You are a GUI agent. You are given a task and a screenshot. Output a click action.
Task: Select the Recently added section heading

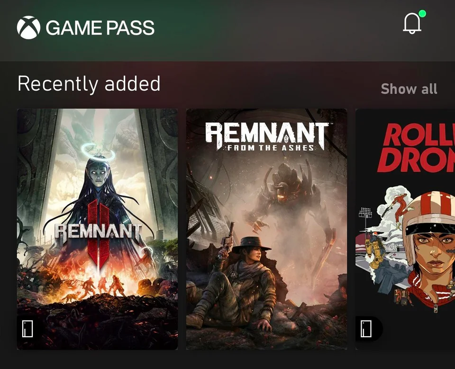(89, 83)
